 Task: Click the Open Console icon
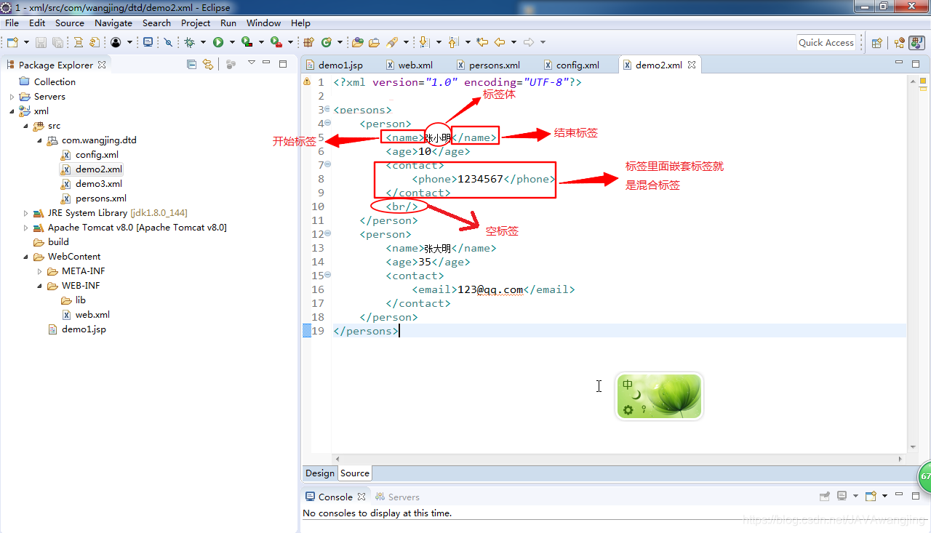click(871, 496)
